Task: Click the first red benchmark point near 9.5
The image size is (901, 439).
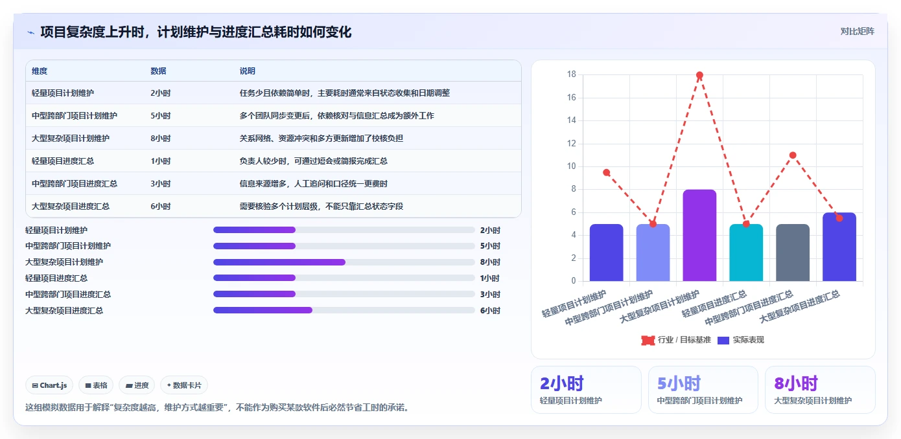Action: [606, 172]
